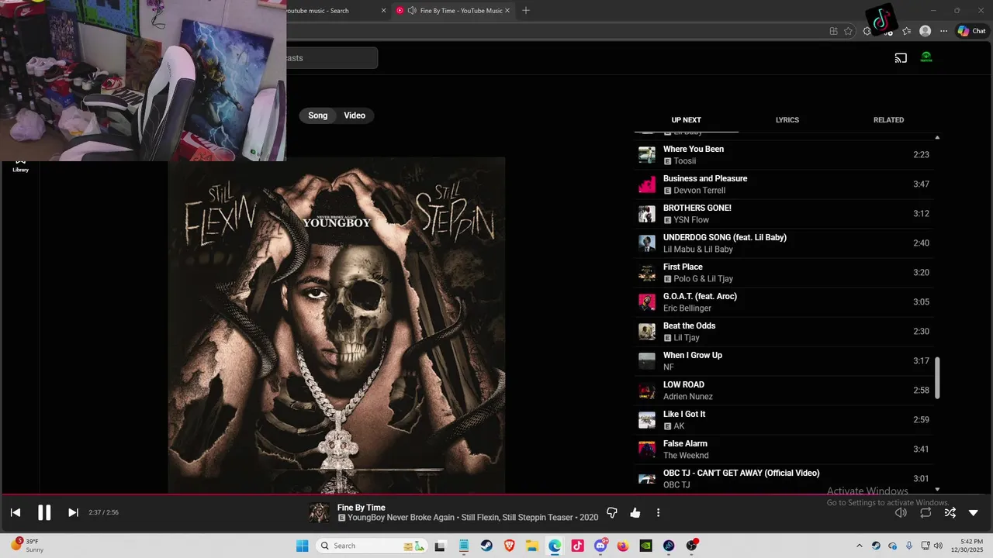Viewport: 993px width, 558px height.
Task: Click the First Place album thumbnail
Action: pyautogui.click(x=647, y=273)
